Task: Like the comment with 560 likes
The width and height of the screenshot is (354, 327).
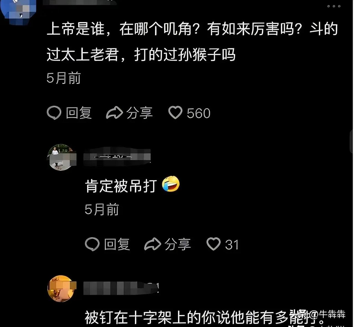Action: pos(175,113)
